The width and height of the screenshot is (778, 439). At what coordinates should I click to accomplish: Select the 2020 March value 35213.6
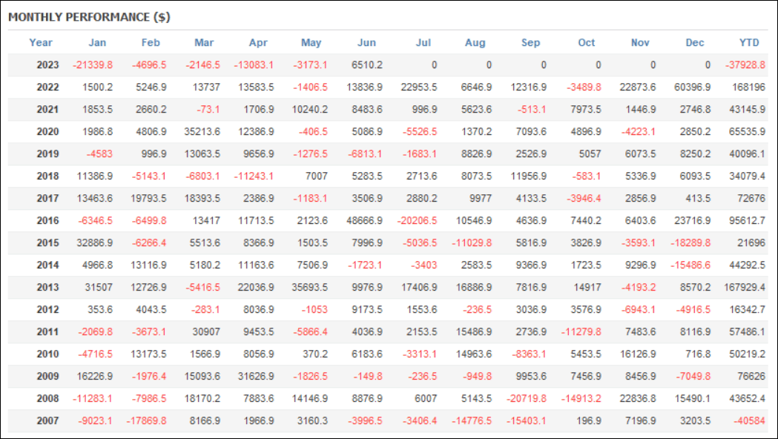(202, 131)
